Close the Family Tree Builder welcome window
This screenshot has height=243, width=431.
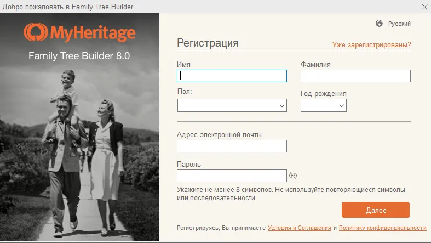coord(424,7)
